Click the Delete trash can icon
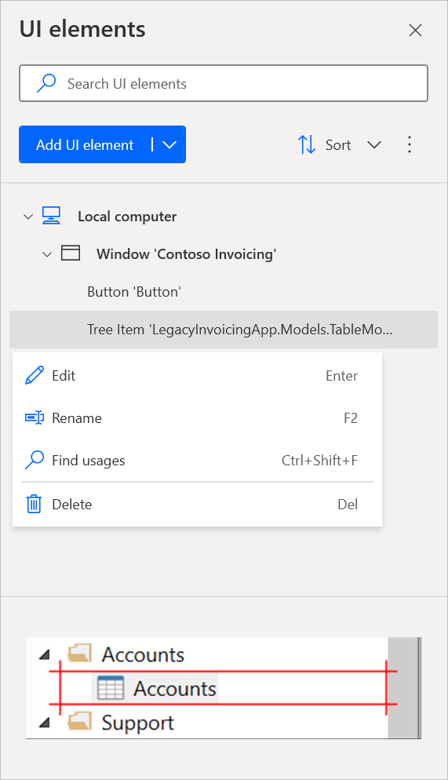Screen dimensions: 448x780 pyautogui.click(x=34, y=504)
